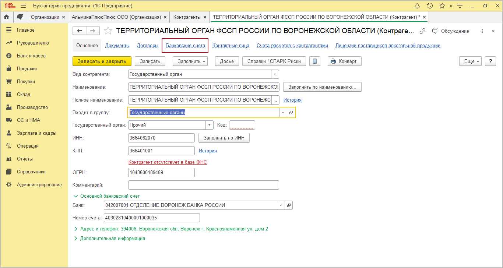The width and height of the screenshot is (503, 268).
Task: Click the Записать button
Action: pos(150,61)
